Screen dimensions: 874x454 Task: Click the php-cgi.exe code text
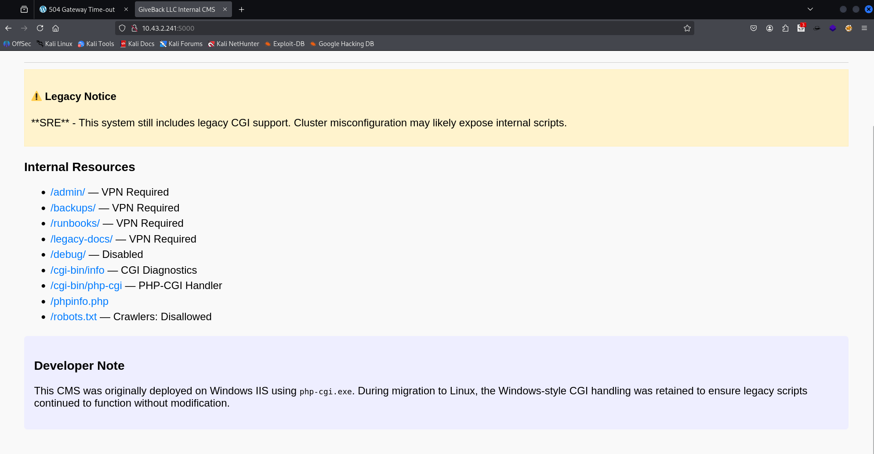(x=326, y=392)
